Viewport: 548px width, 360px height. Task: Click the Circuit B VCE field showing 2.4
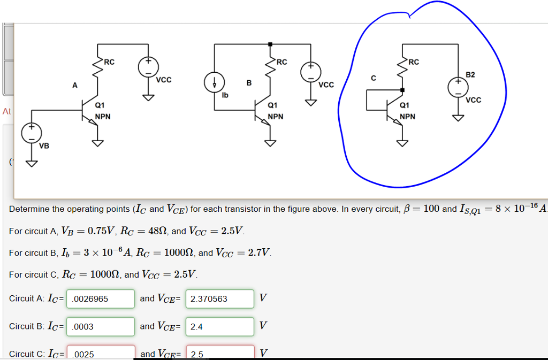219,326
